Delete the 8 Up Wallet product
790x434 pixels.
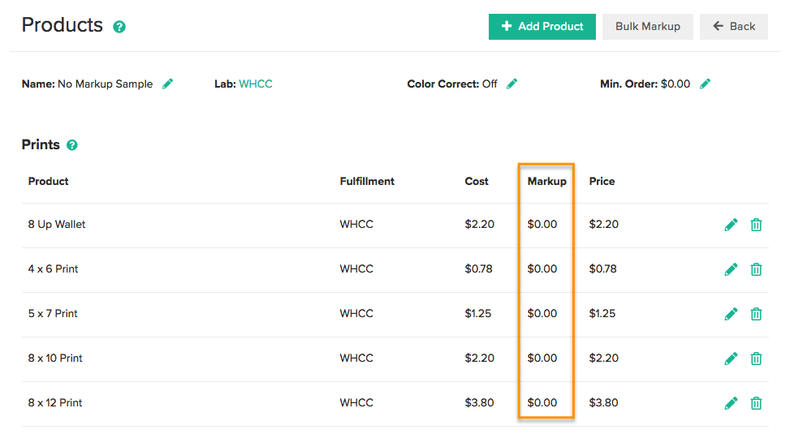756,225
